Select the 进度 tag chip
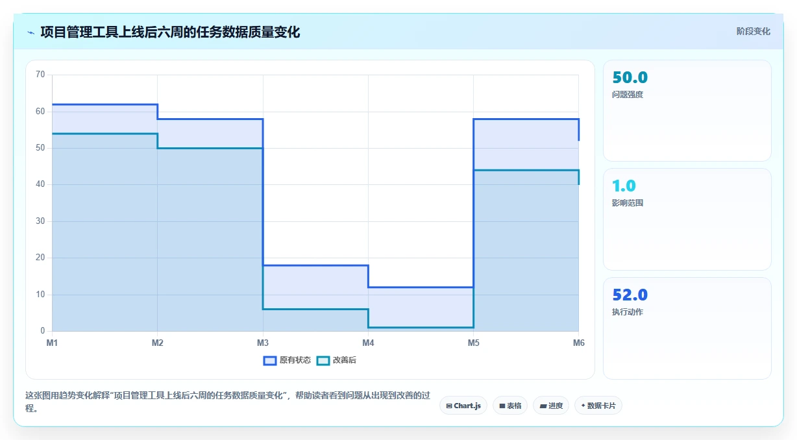Image resolution: width=797 pixels, height=440 pixels. point(551,406)
